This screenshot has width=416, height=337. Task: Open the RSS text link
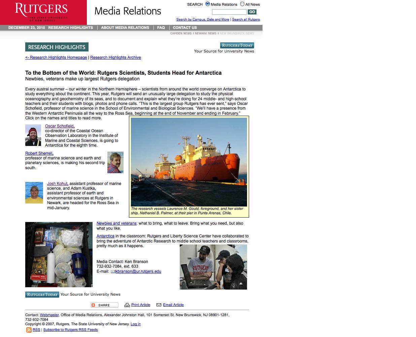pos(36,330)
